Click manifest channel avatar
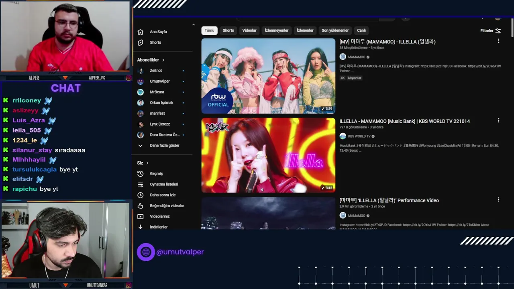 (141, 114)
